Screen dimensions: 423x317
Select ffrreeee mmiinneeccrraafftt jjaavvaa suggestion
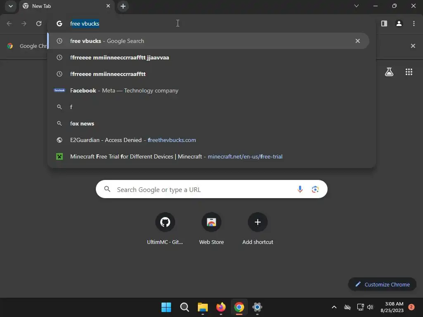pyautogui.click(x=211, y=57)
